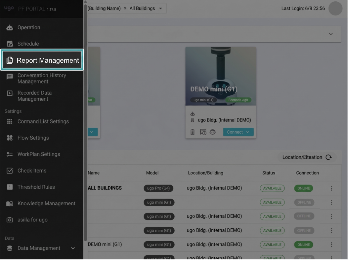Go to Comand List Settings
Screen dimensions: 348x260
point(42,121)
